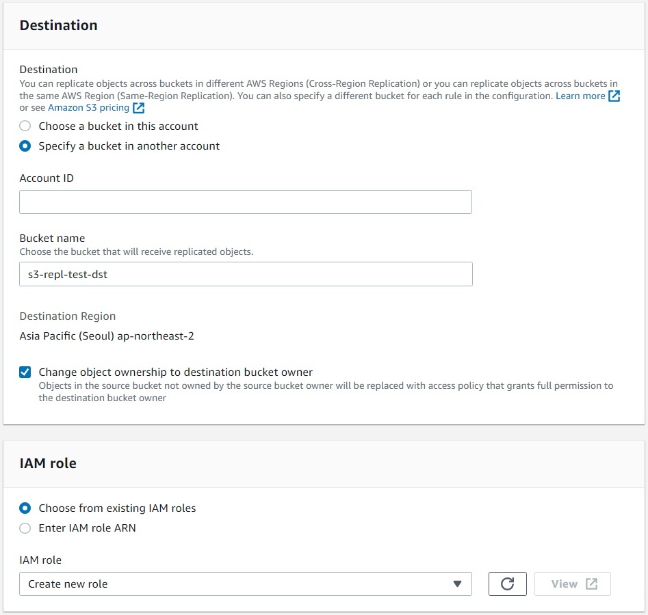This screenshot has width=648, height=615.
Task: Click the Account ID field label
Action: click(47, 178)
